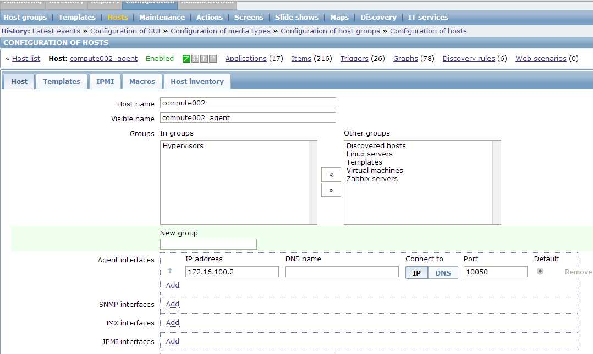Add another agent interface
The image size is (593, 354).
pos(173,285)
